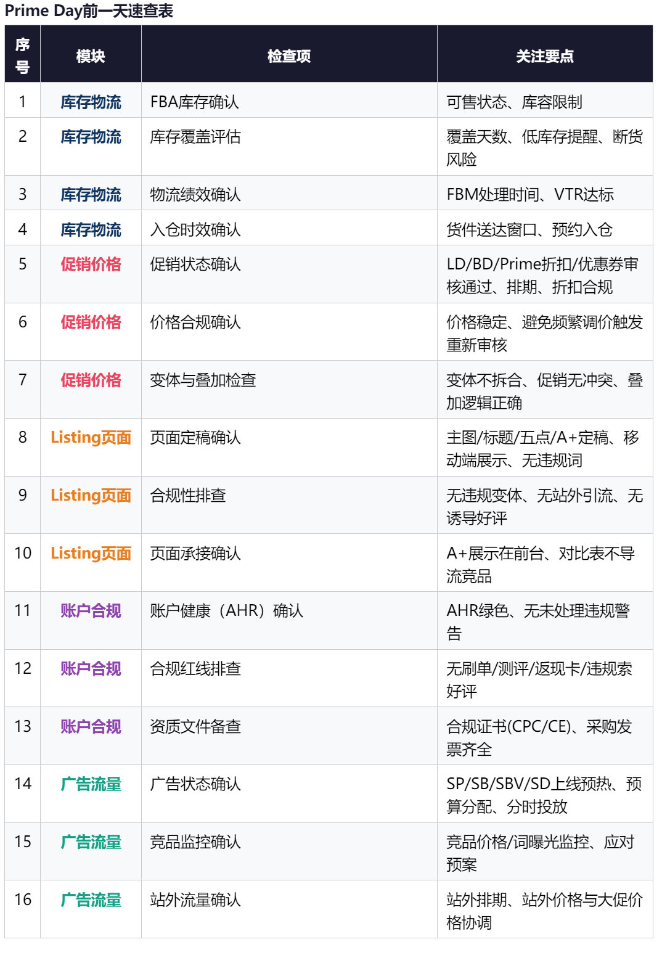Click '促销价格' in row 5

tap(91, 264)
